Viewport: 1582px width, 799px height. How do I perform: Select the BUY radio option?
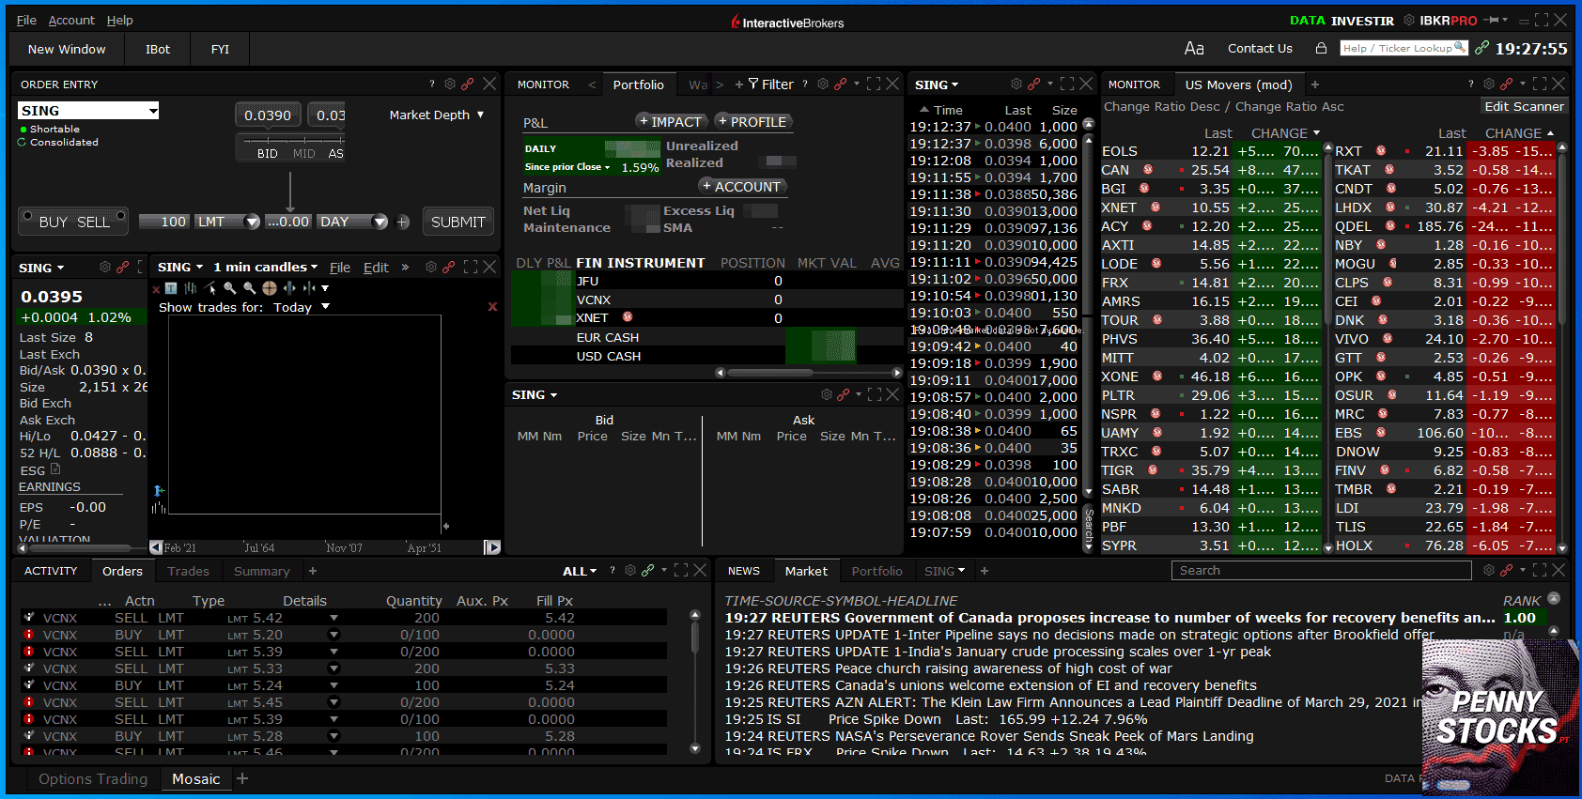[27, 216]
